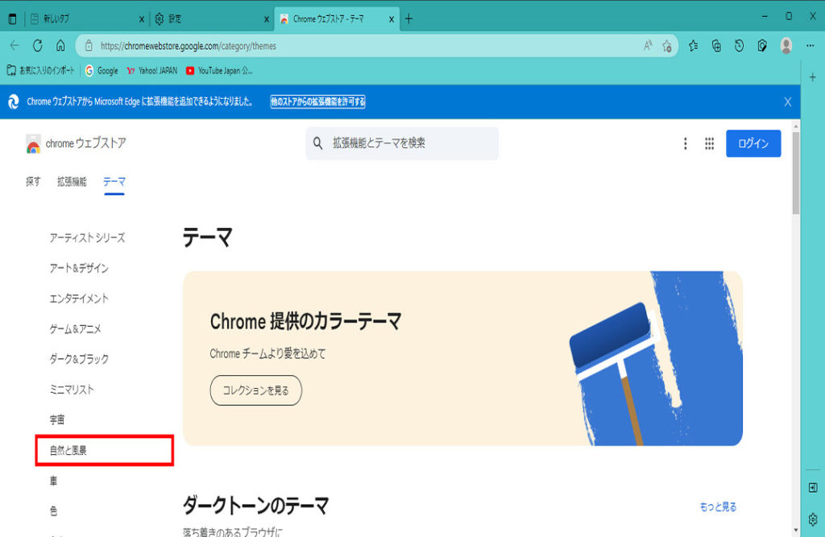Reload the page with the refresh icon

tap(37, 46)
